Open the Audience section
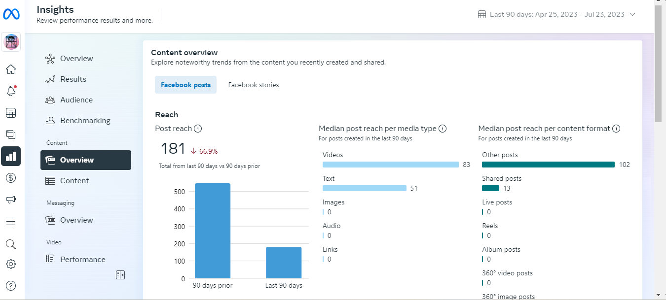The width and height of the screenshot is (666, 300). tap(76, 100)
